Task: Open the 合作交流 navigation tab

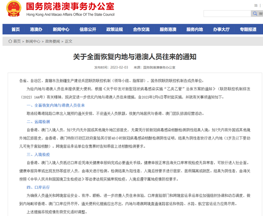Action: coord(141,30)
